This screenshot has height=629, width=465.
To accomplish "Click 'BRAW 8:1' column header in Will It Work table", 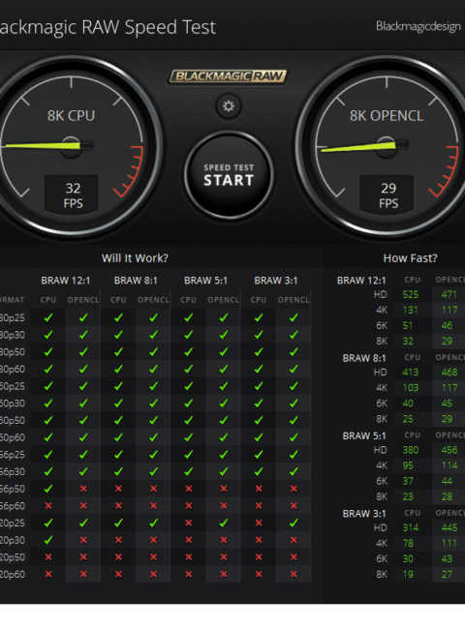I will coord(136,281).
